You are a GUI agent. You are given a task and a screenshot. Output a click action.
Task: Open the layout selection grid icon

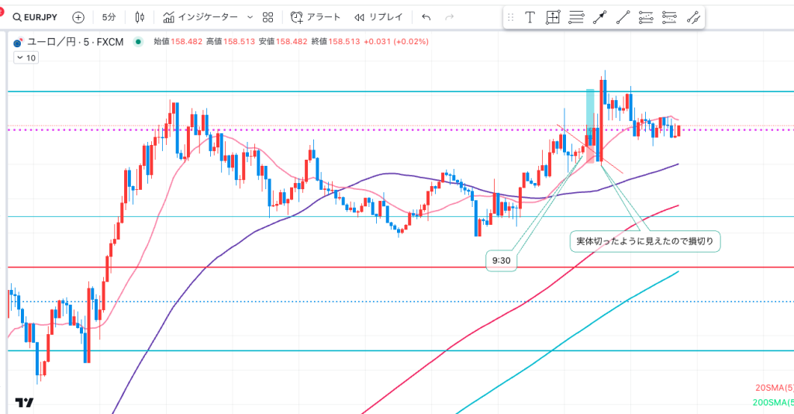point(268,17)
